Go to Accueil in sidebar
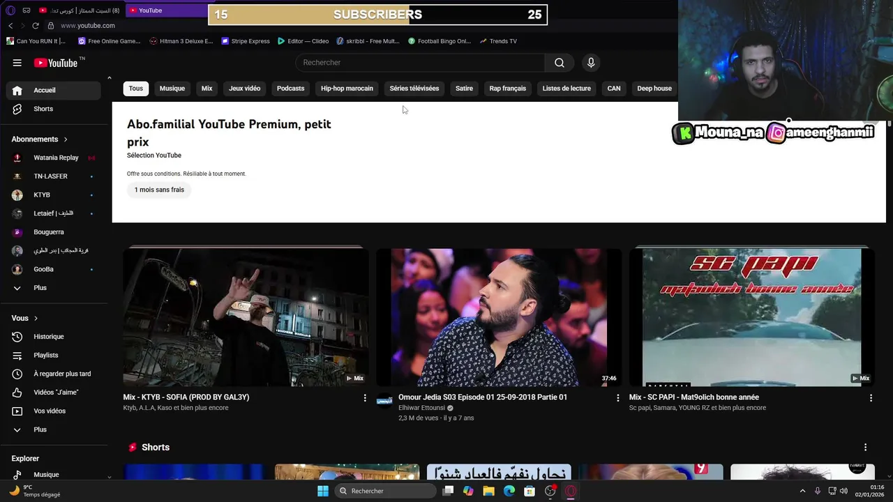The width and height of the screenshot is (893, 502). [x=54, y=90]
